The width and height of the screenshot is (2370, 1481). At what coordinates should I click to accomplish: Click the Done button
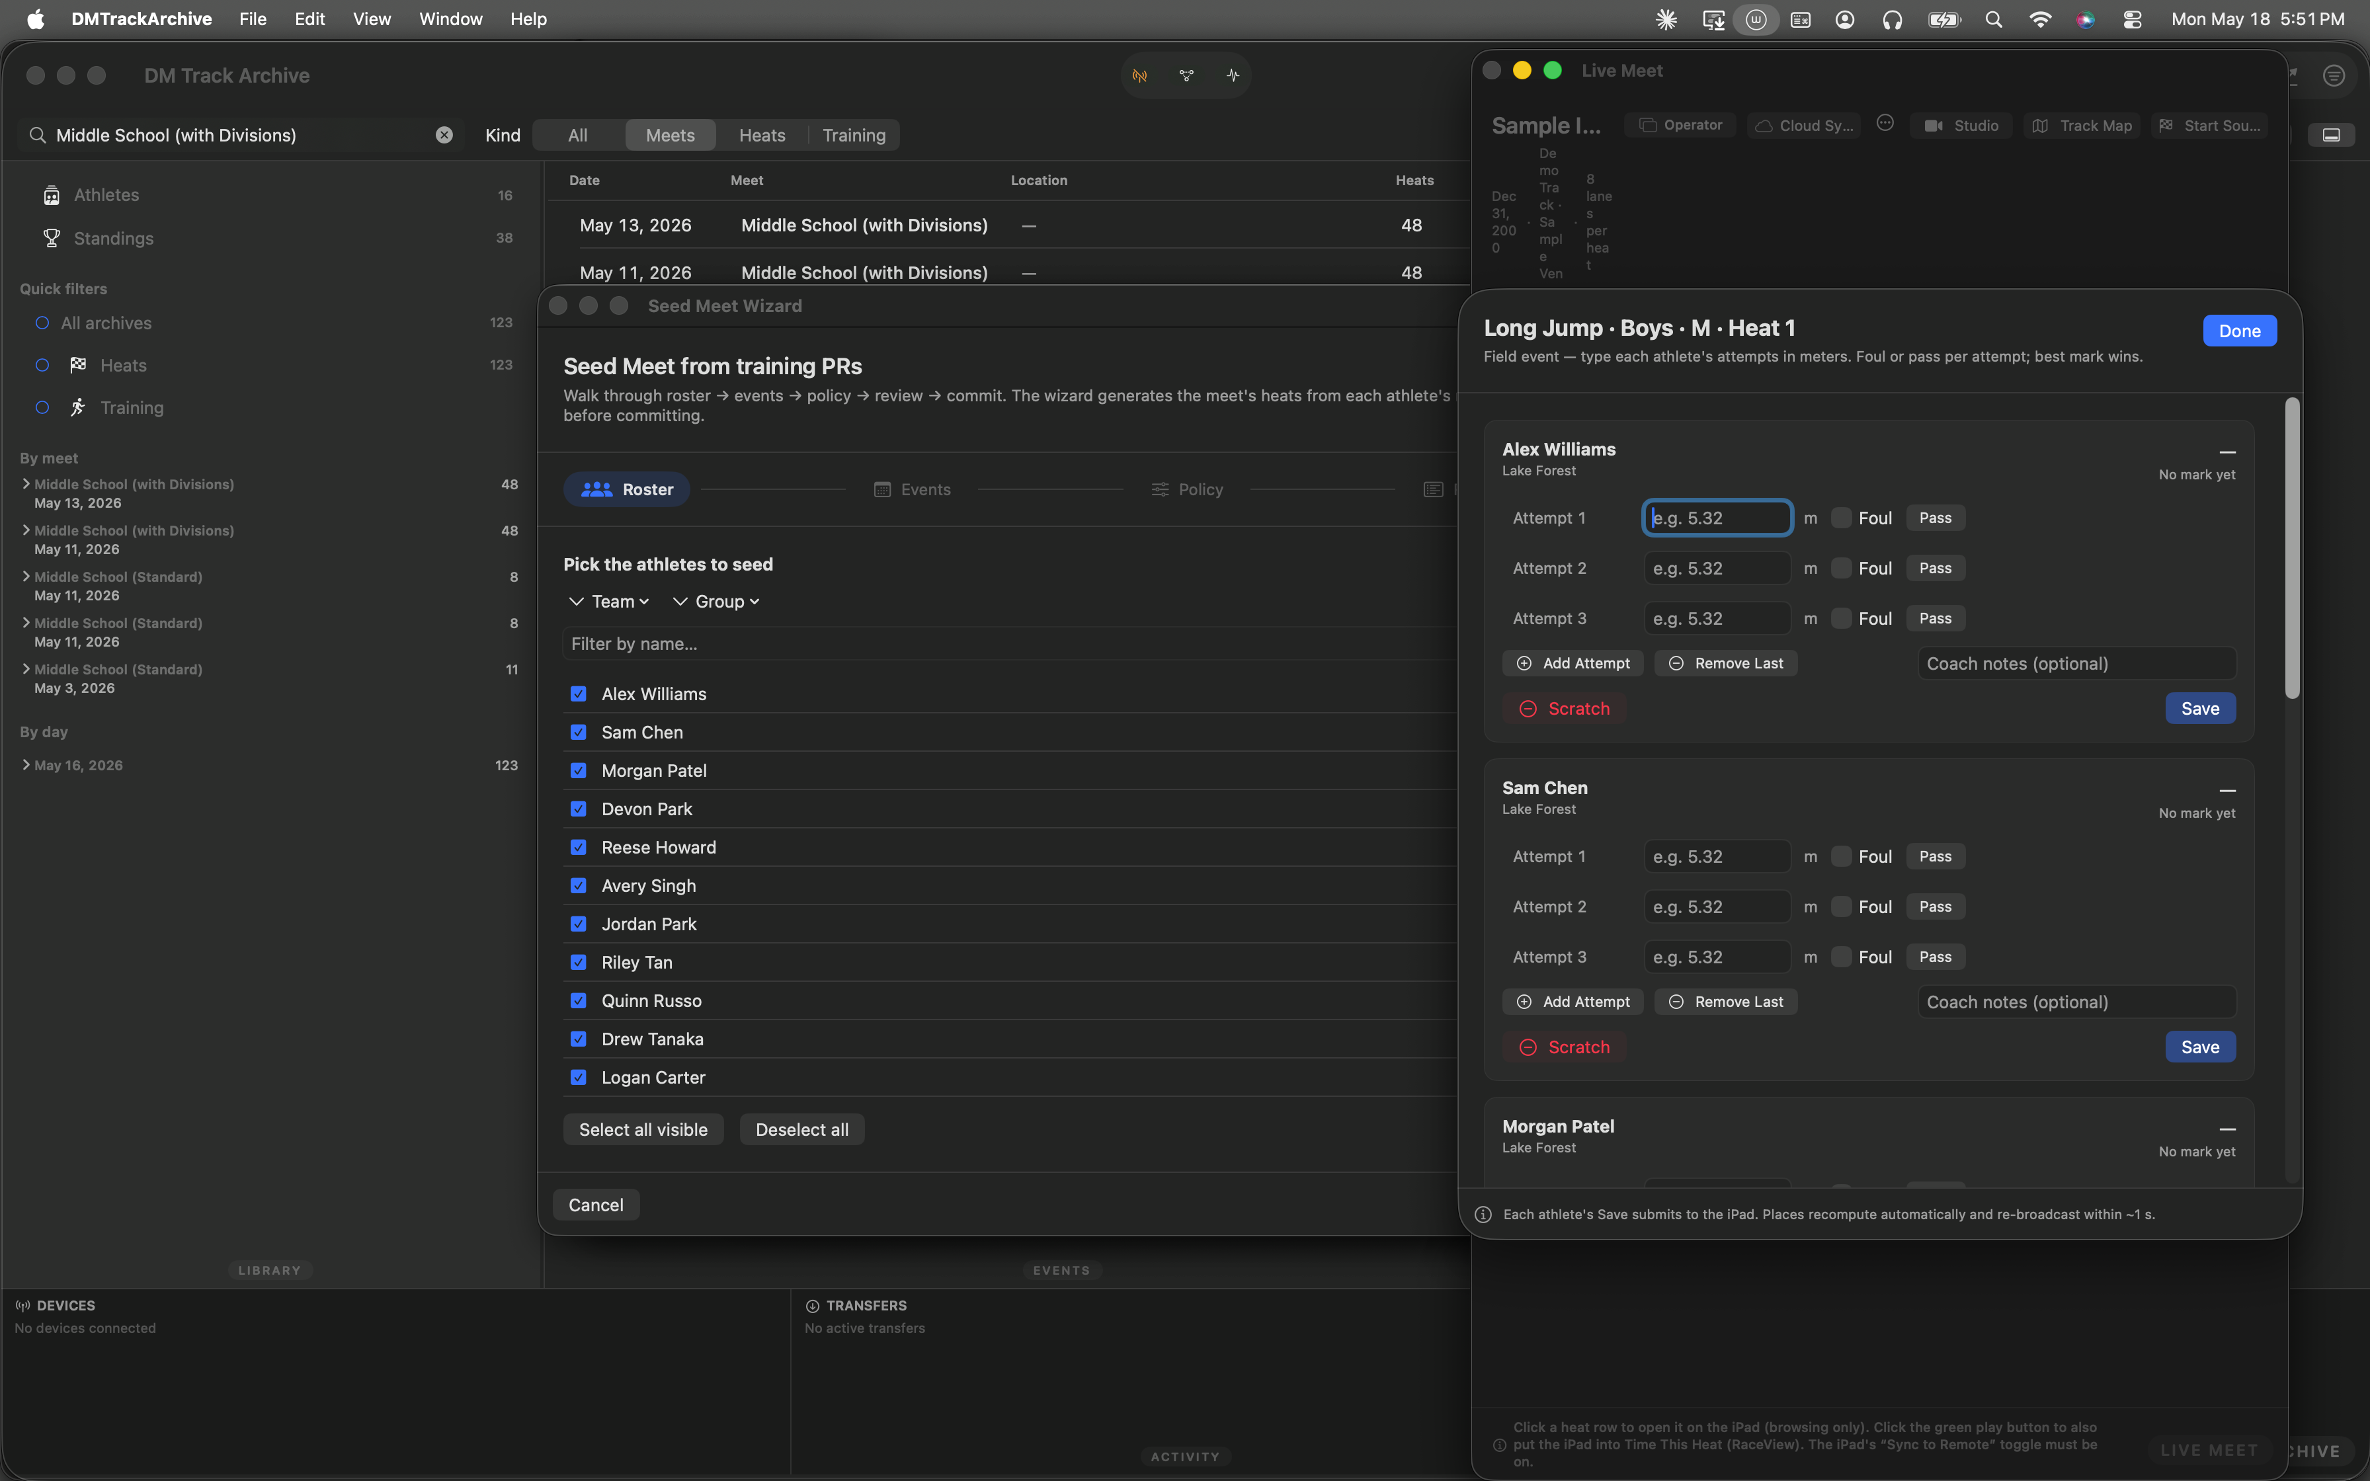(2239, 331)
